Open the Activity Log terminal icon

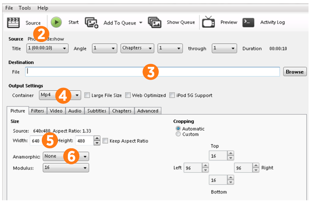[248, 22]
